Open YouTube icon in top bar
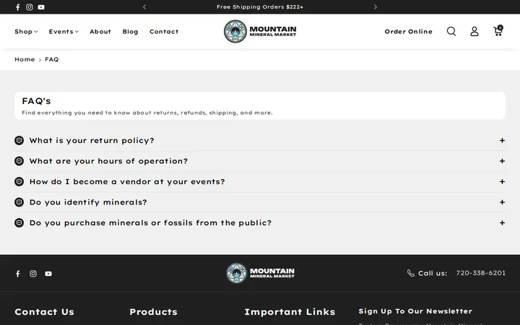The image size is (520, 325). click(41, 7)
